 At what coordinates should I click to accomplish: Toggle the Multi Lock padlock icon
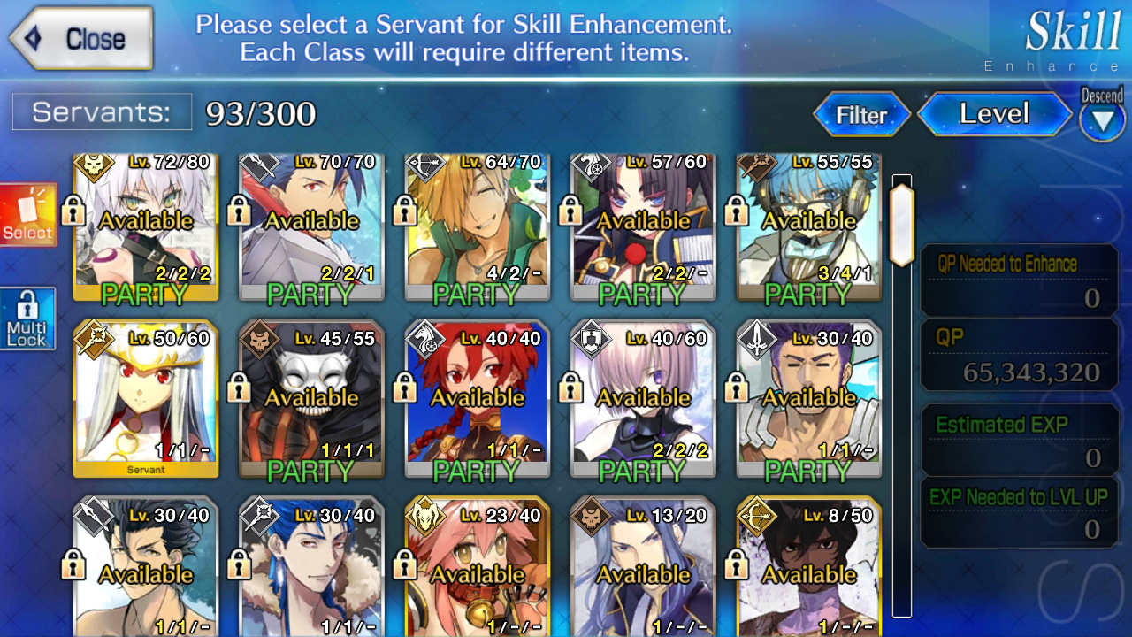pyautogui.click(x=27, y=318)
